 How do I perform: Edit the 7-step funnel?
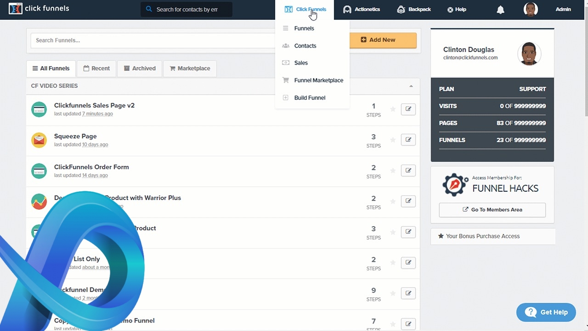point(408,324)
